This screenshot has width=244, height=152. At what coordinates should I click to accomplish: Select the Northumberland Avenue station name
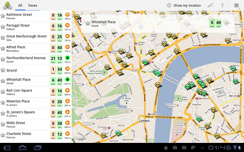(26, 58)
